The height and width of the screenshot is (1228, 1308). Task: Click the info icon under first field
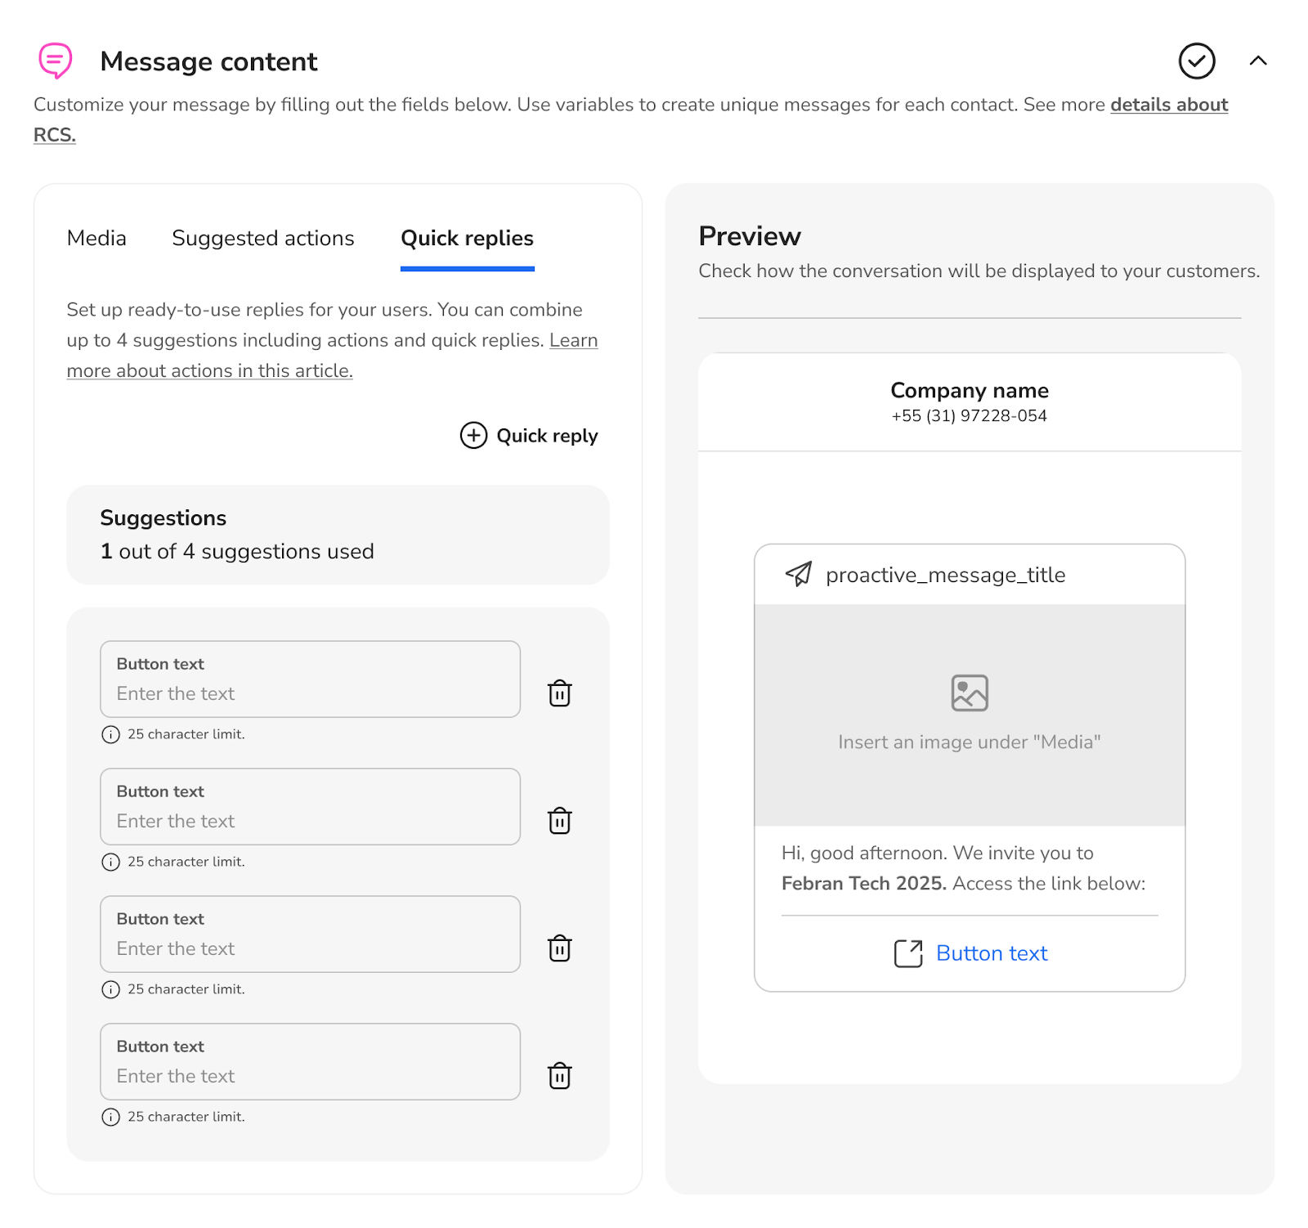(110, 734)
